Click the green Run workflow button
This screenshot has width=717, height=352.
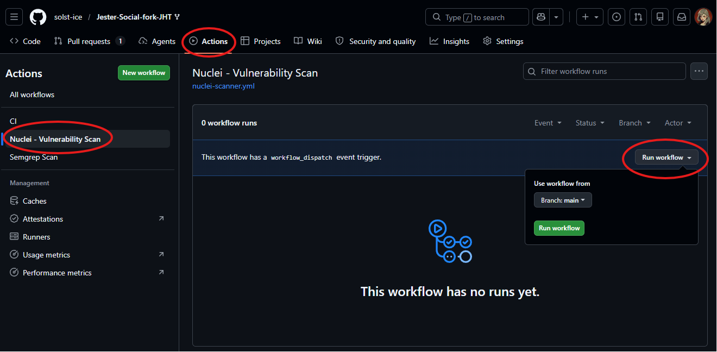tap(559, 228)
